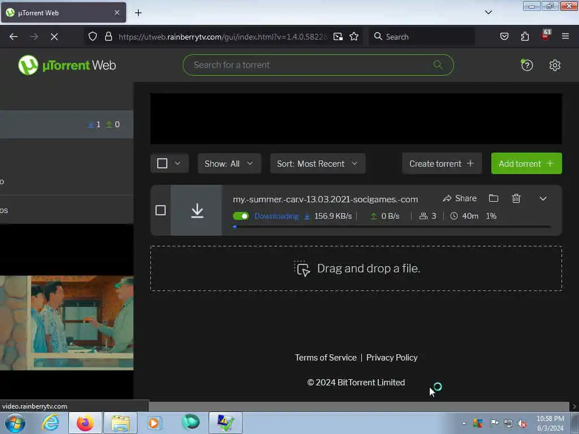This screenshot has height=434, width=579.
Task: Delete torrent using the trash icon
Action: 516,198
